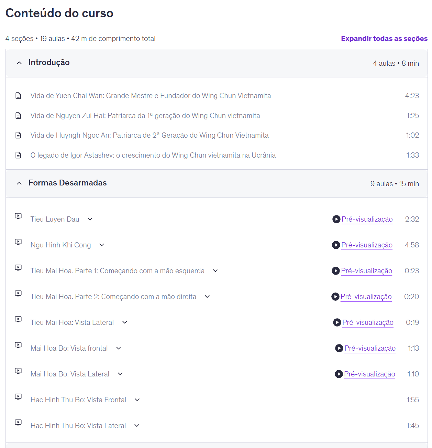Click the document icon beside Vida de Yuen Chai Wan
The width and height of the screenshot is (432, 448).
[x=18, y=96]
